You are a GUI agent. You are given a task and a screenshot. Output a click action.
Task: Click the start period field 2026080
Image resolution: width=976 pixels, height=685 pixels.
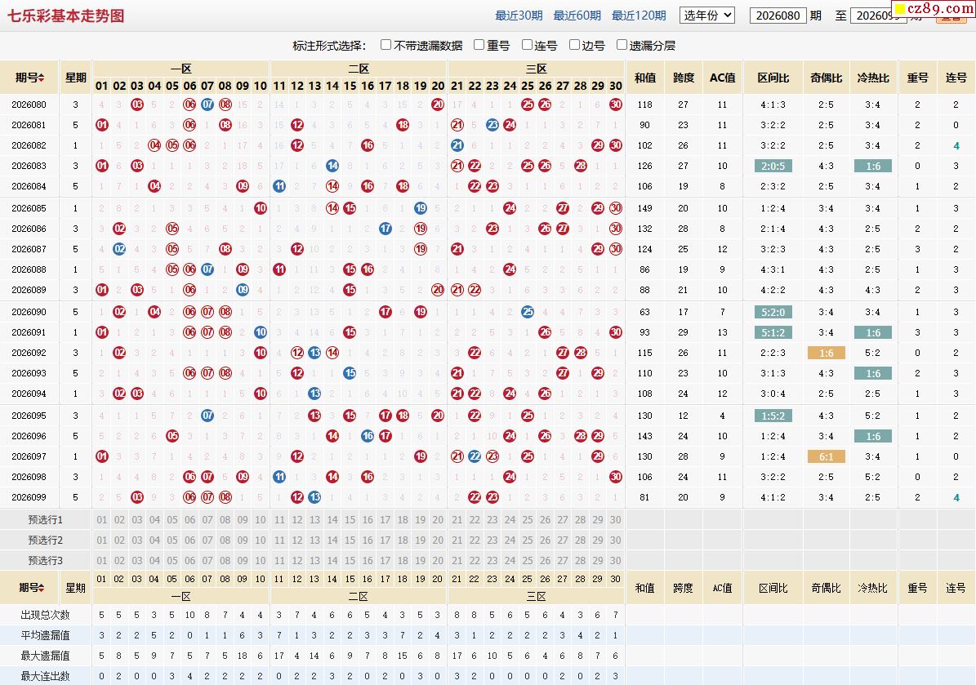tap(778, 16)
